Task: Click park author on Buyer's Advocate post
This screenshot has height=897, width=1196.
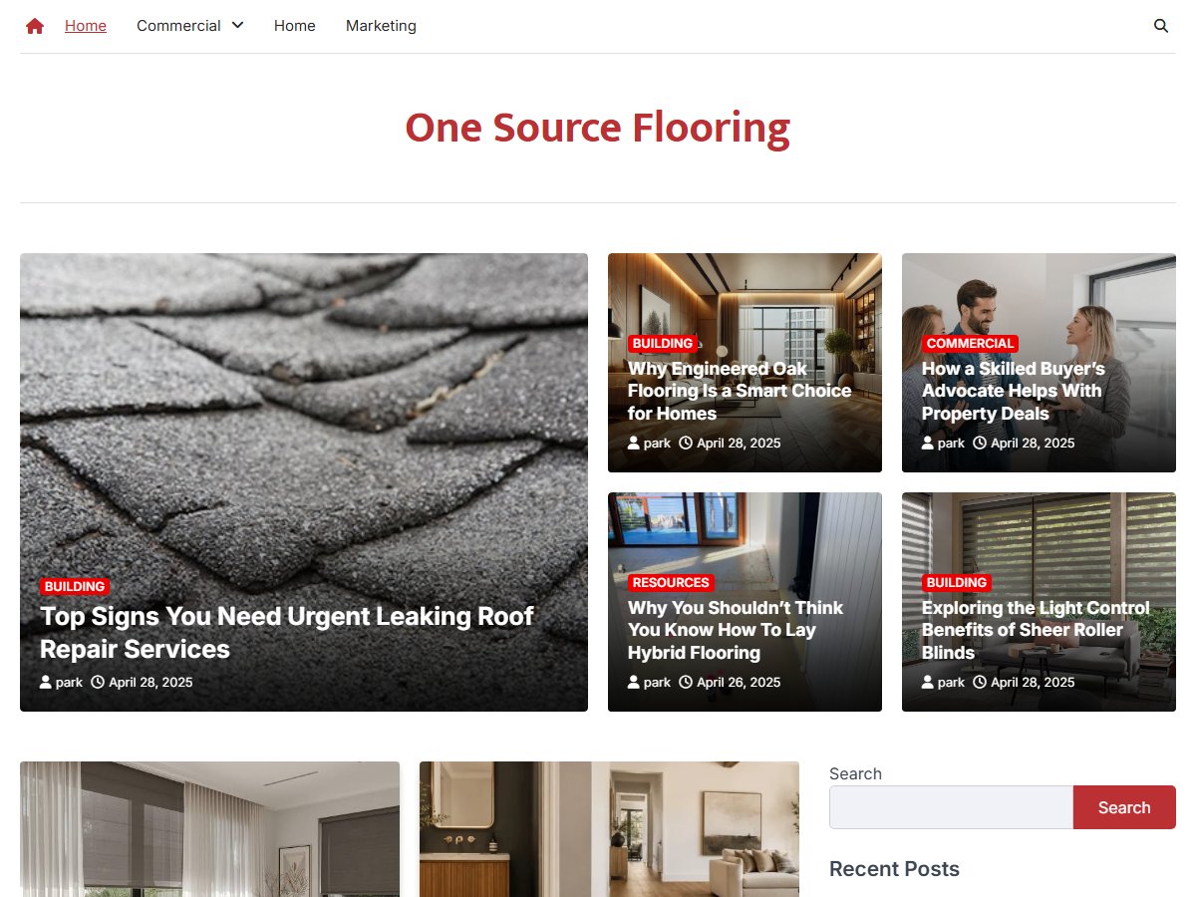Action: pos(951,444)
